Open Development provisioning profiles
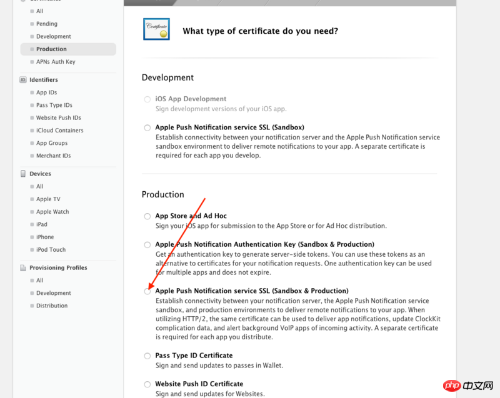 (x=54, y=293)
